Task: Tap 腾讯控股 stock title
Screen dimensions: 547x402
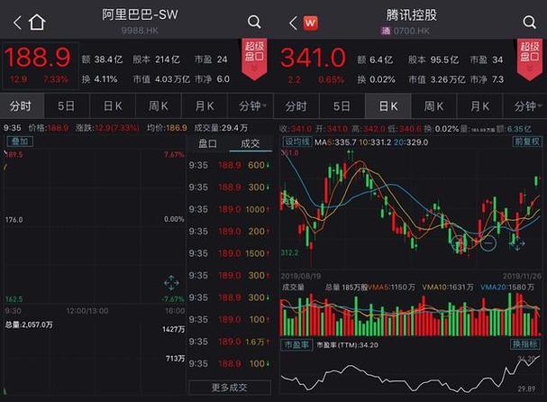Action: coord(411,15)
